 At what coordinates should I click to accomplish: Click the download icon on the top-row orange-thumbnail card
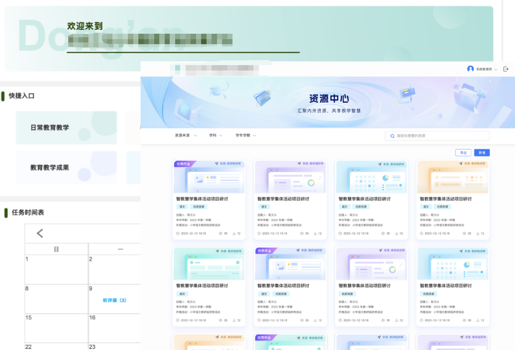click(478, 233)
